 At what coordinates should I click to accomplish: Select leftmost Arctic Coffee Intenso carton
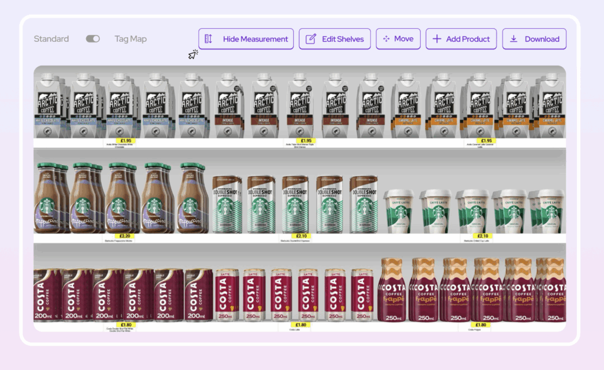point(228,106)
